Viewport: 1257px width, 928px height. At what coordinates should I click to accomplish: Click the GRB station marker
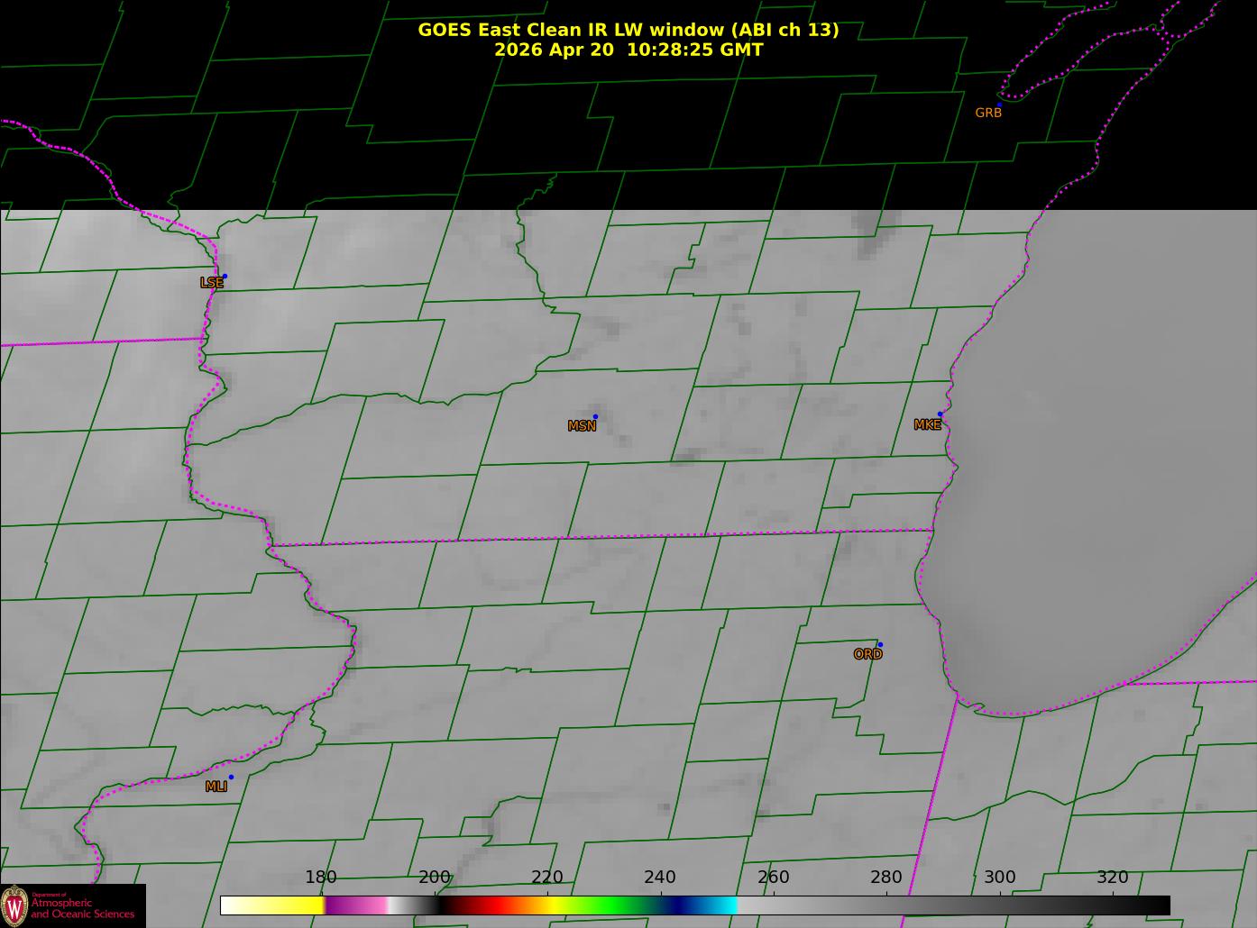coord(999,105)
